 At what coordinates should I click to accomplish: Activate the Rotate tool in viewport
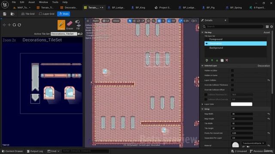tap(138, 21)
